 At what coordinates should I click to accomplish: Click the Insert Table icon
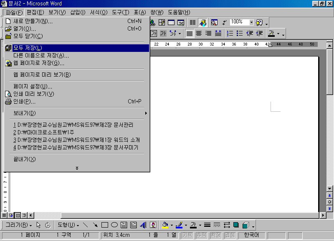click(x=171, y=23)
